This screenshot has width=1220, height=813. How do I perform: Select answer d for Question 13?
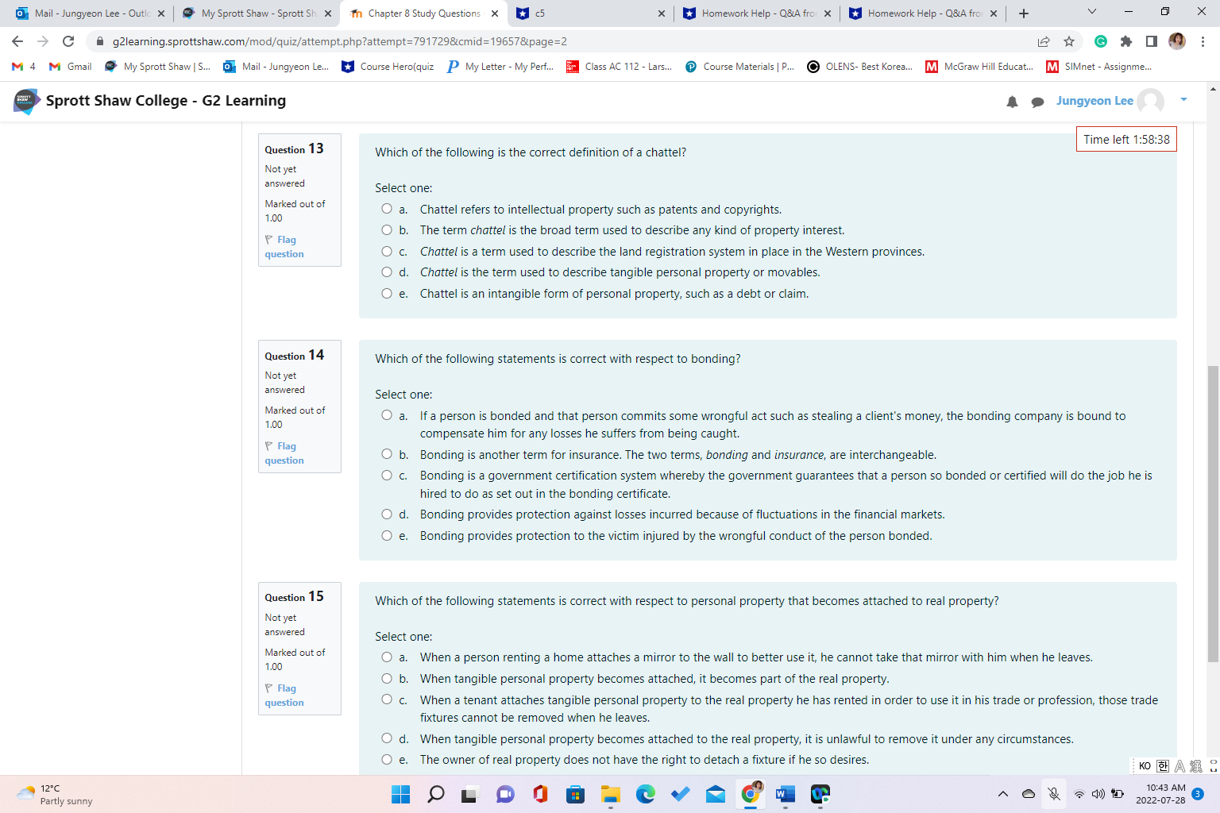[387, 272]
